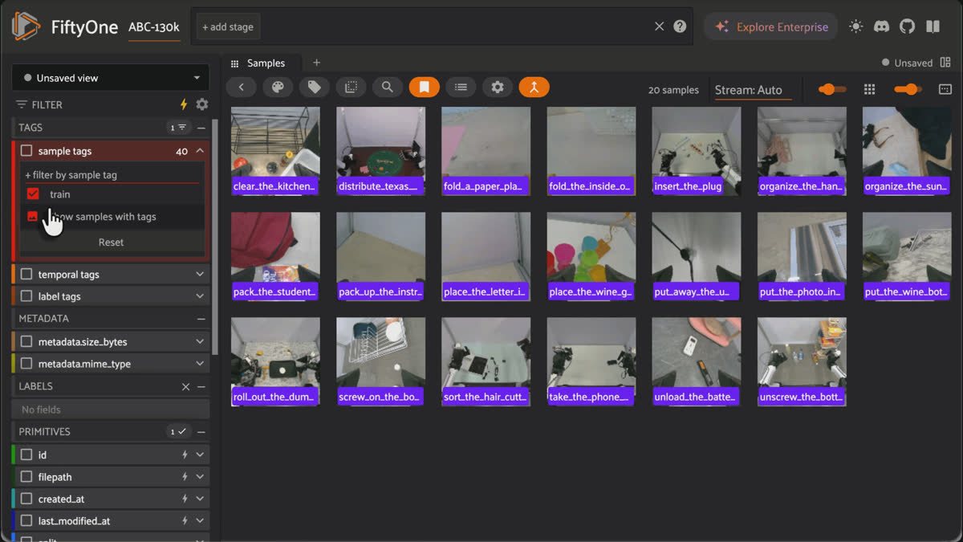Click the patches selection icon

351,88
